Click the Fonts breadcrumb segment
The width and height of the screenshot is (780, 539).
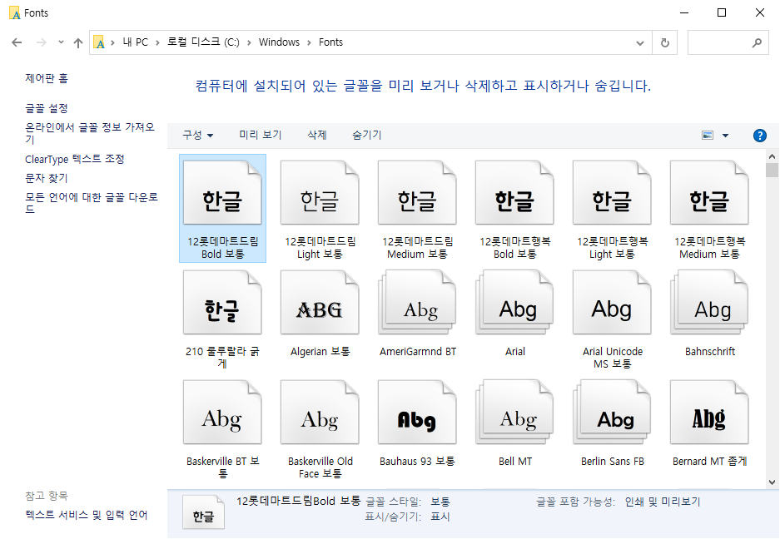pyautogui.click(x=330, y=42)
